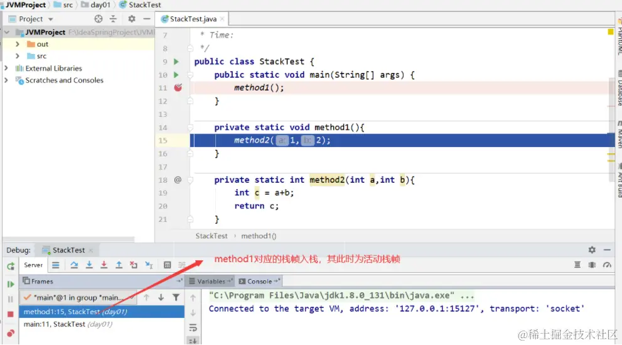
Task: Select frame method1:15, StackTest
Action: coord(102,312)
